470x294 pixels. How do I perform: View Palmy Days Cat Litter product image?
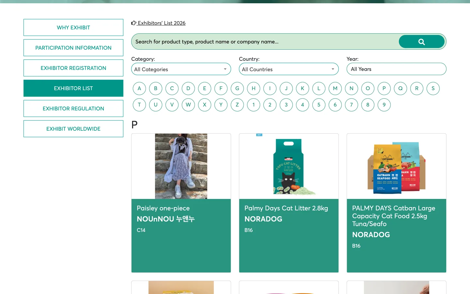click(x=289, y=166)
